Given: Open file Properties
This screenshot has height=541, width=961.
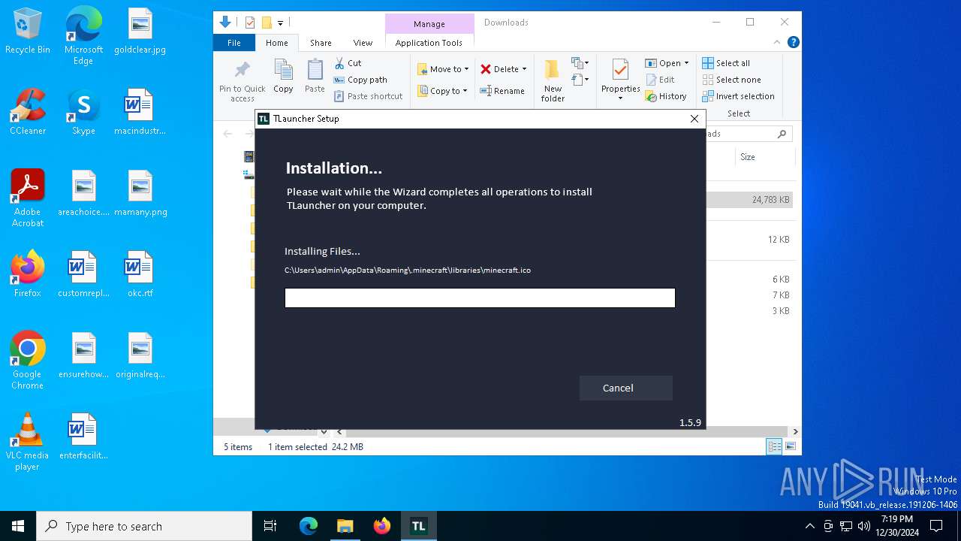Looking at the screenshot, I should point(620,80).
